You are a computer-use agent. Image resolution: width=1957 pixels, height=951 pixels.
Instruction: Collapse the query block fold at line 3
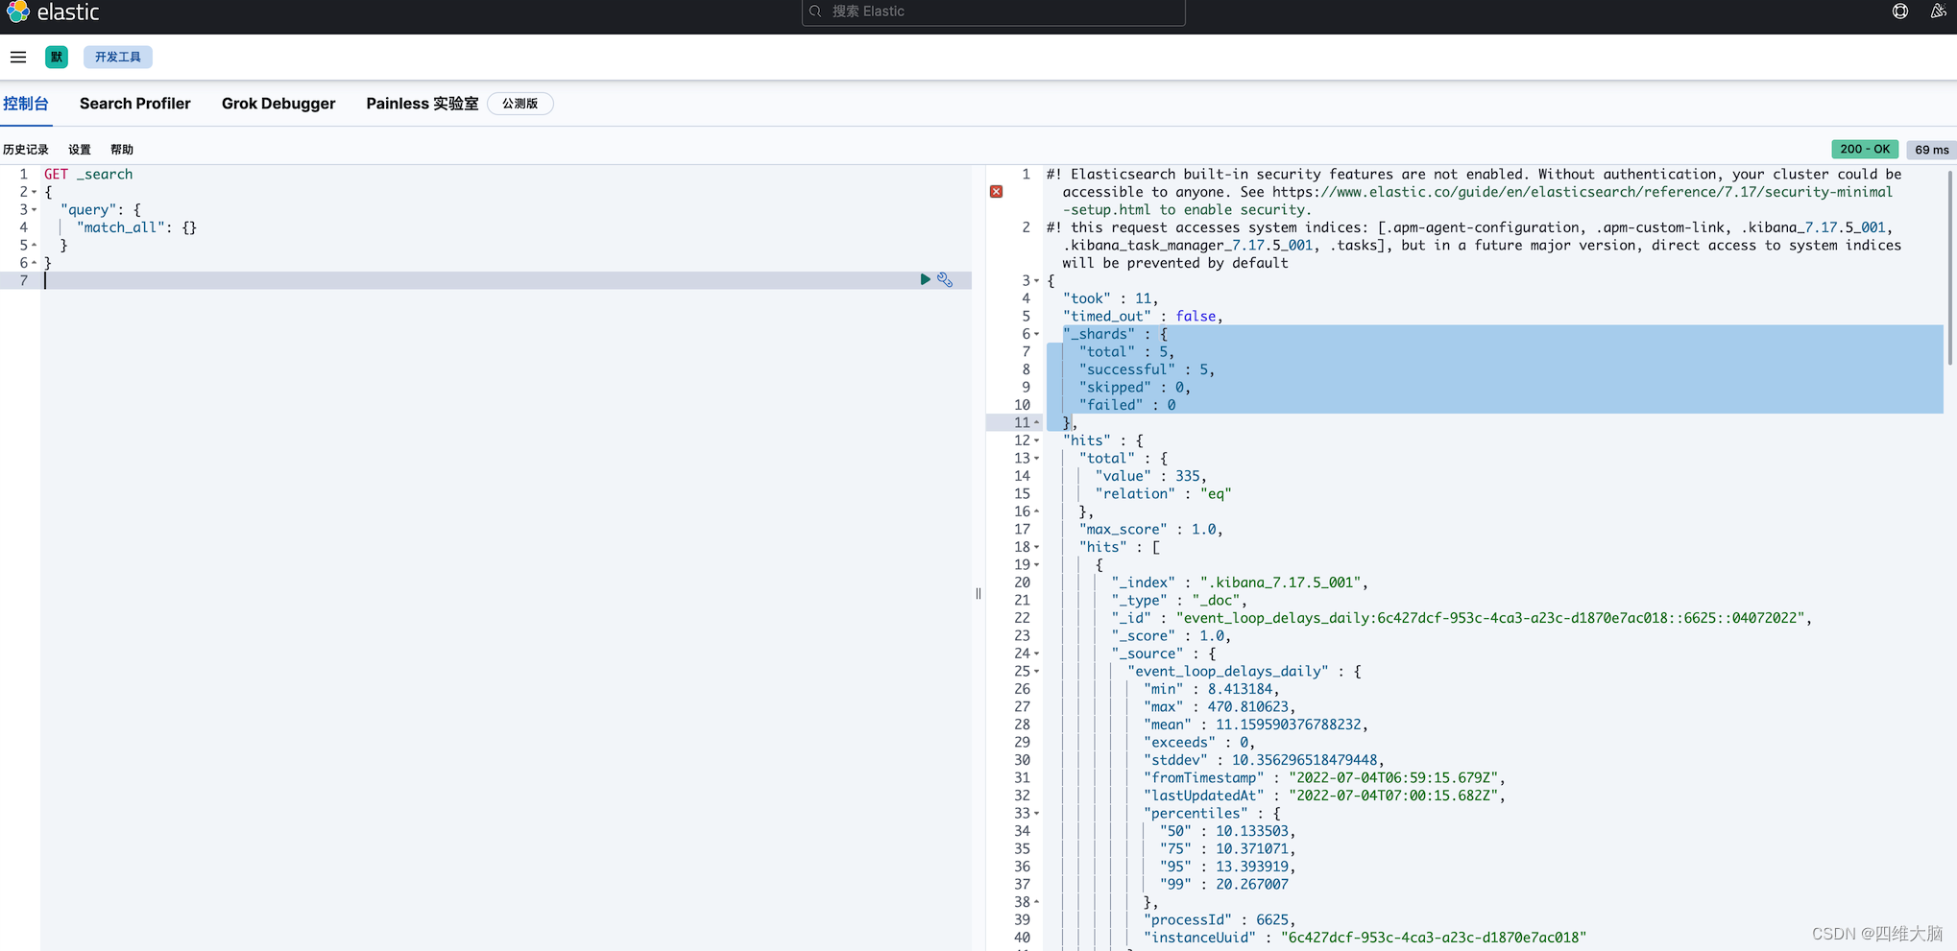[x=35, y=209]
